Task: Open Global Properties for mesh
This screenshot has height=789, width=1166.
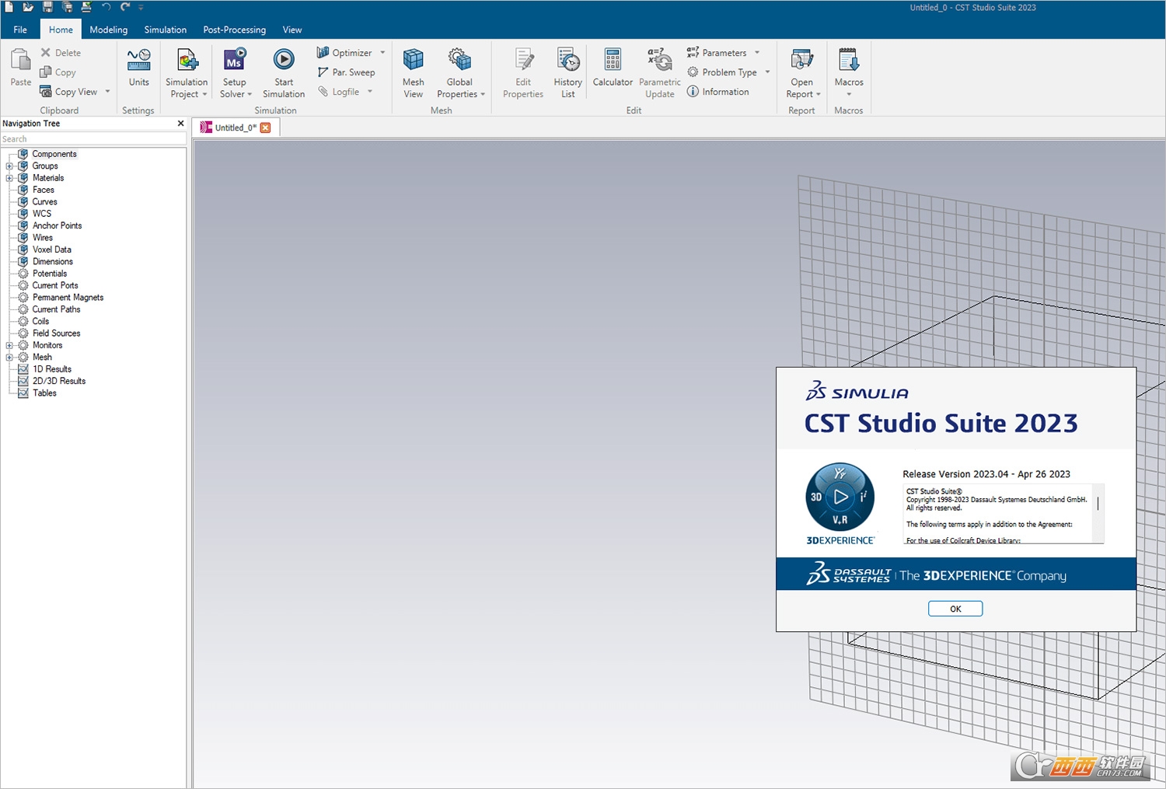Action: (x=460, y=72)
